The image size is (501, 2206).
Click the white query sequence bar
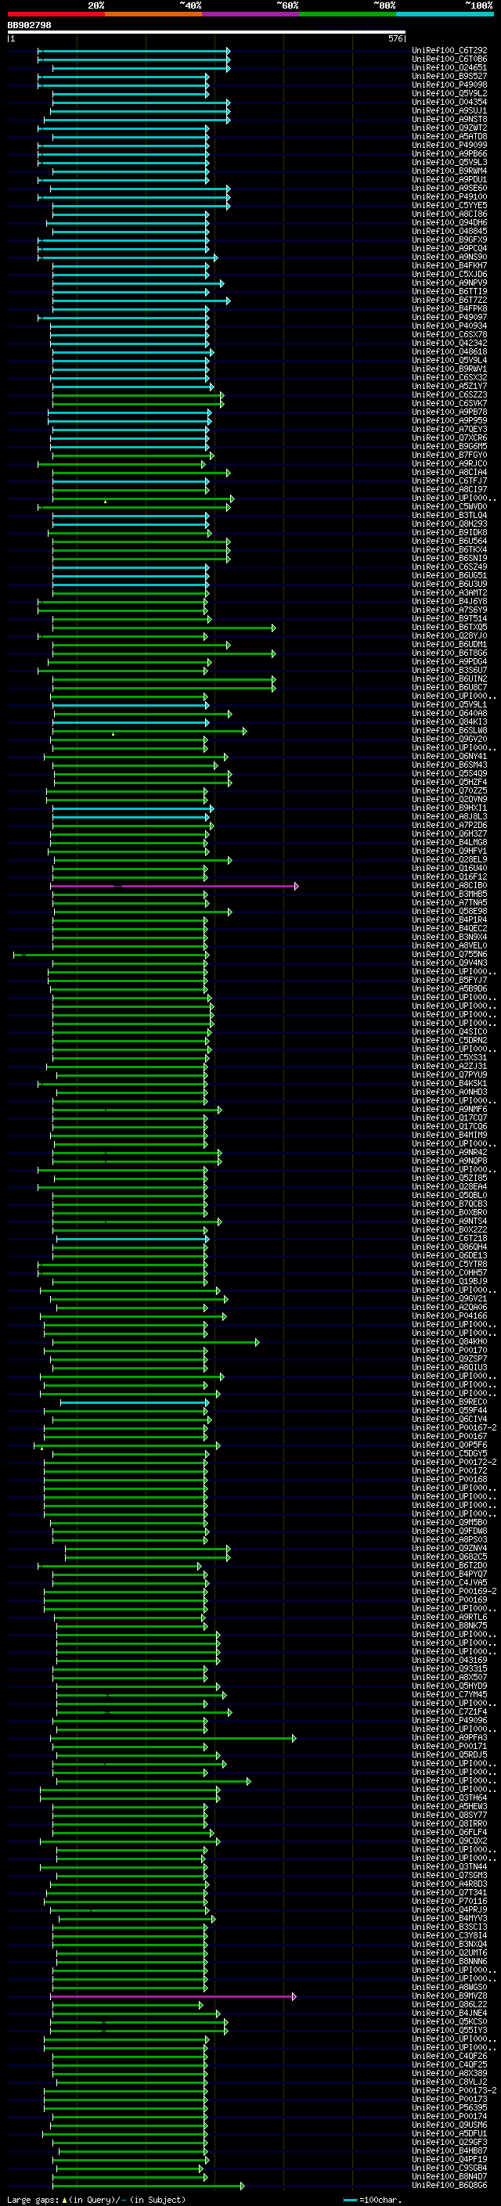pos(207,33)
